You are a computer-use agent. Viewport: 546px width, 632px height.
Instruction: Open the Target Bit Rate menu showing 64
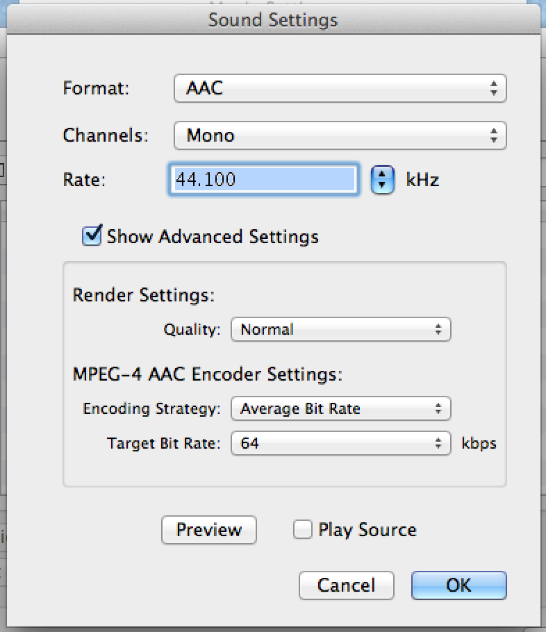point(341,443)
